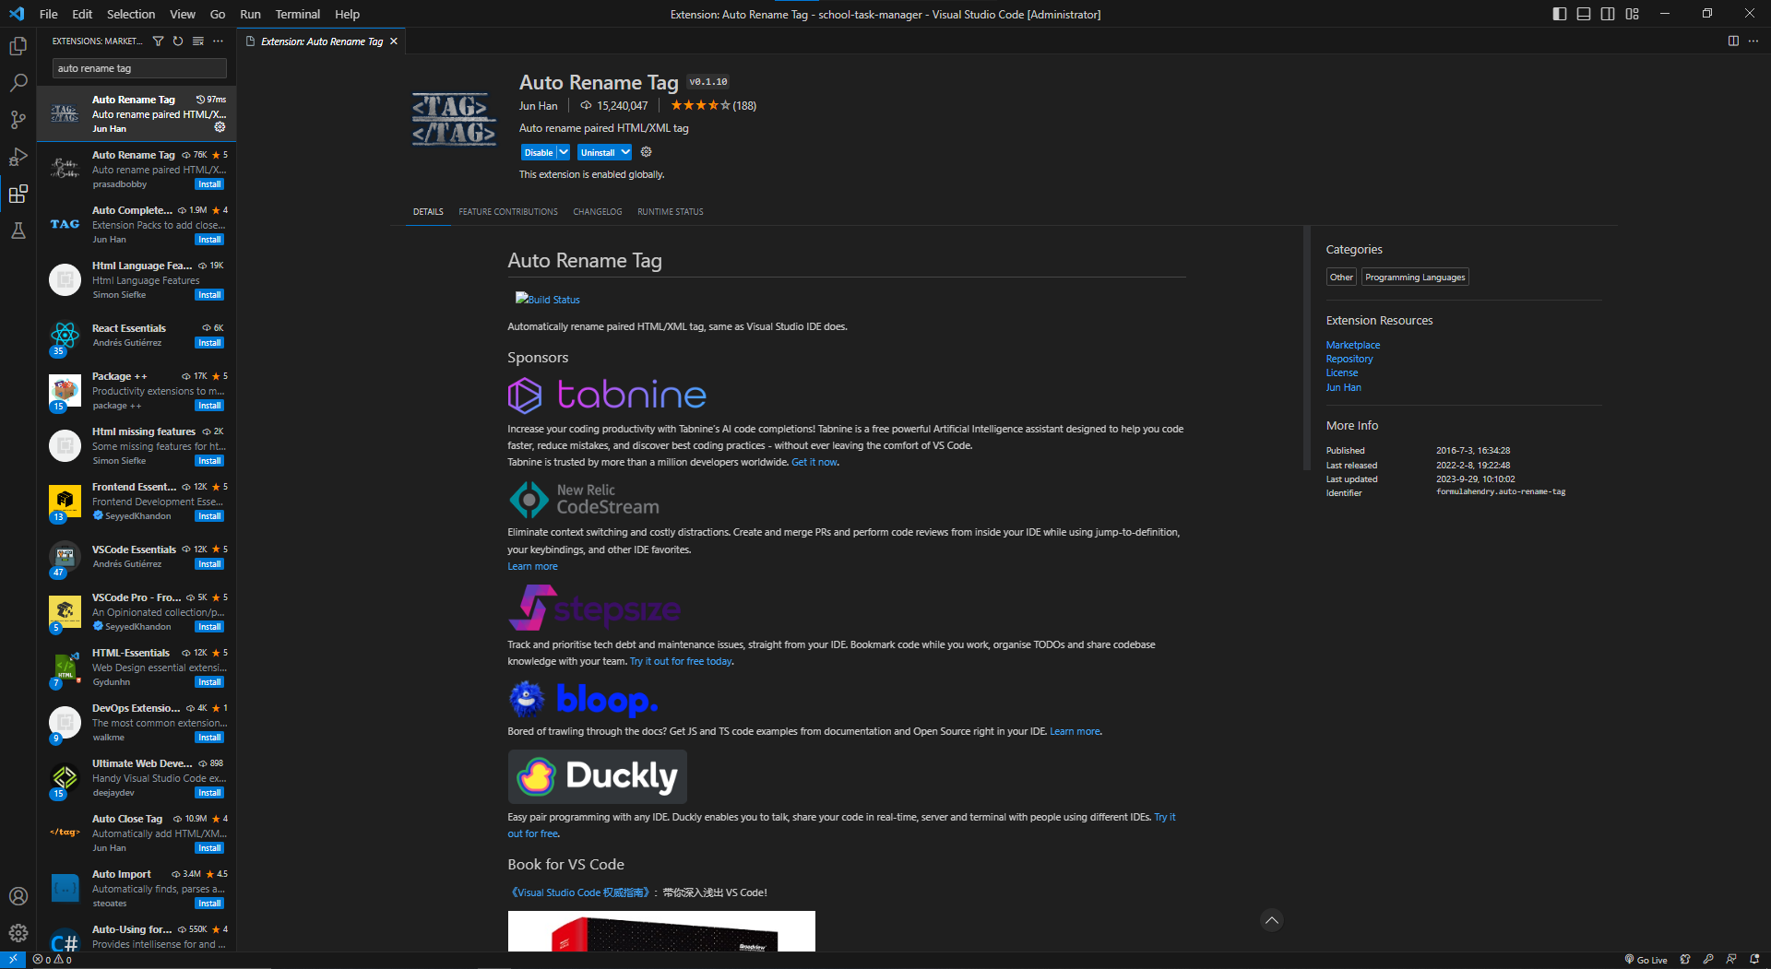This screenshot has width=1771, height=969.
Task: Select the Programming Languages category tag
Action: [1415, 278]
